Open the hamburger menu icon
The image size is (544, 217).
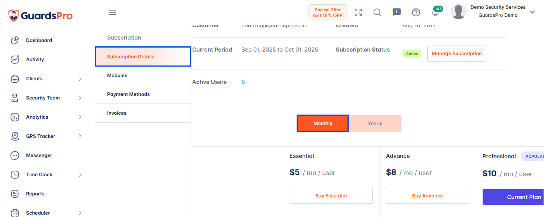(113, 12)
